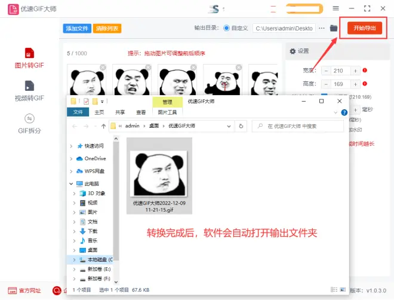Select the 优速GIF大师2022-12-09 gif file
This screenshot has width=394, height=300.
coord(159,176)
